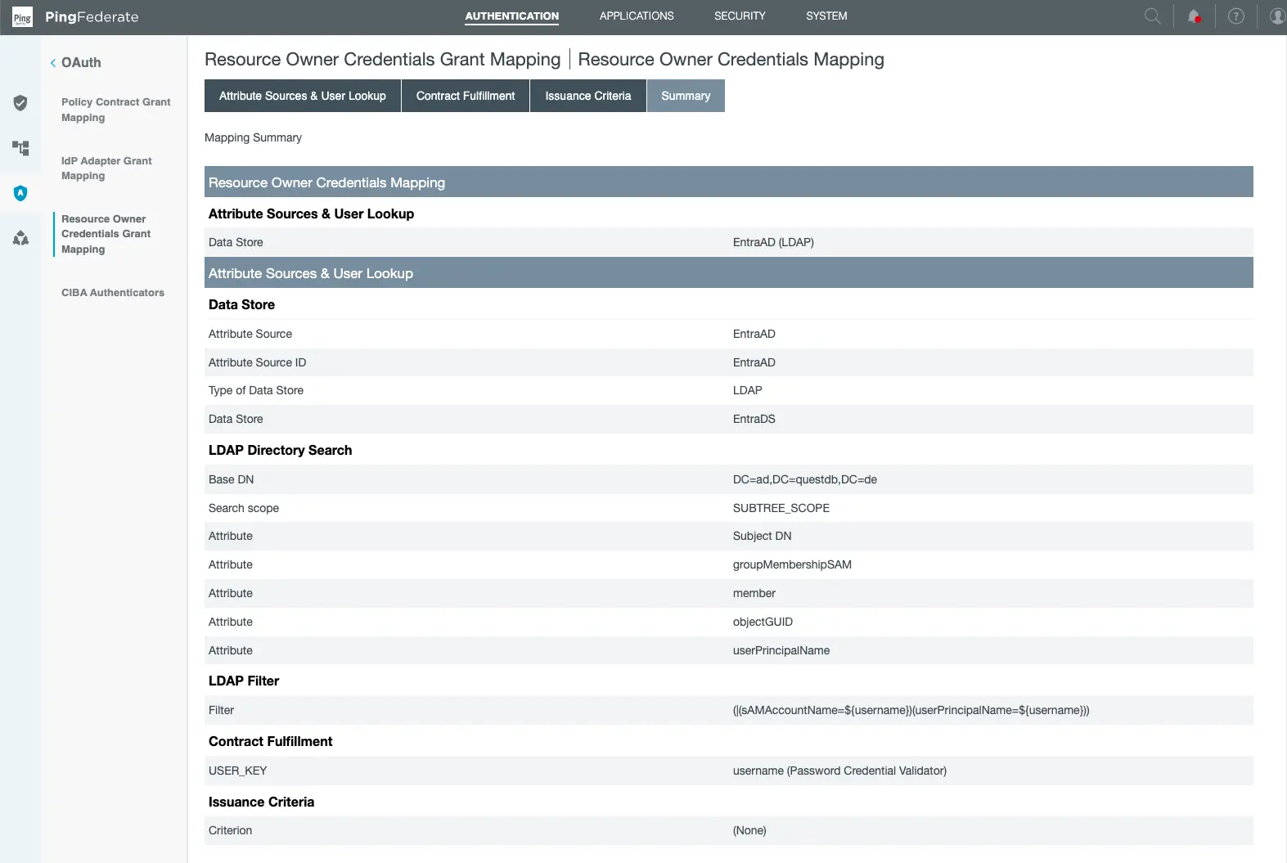Click the Base DN value DC=ad,DC=questdb,DC=de

[x=804, y=479]
